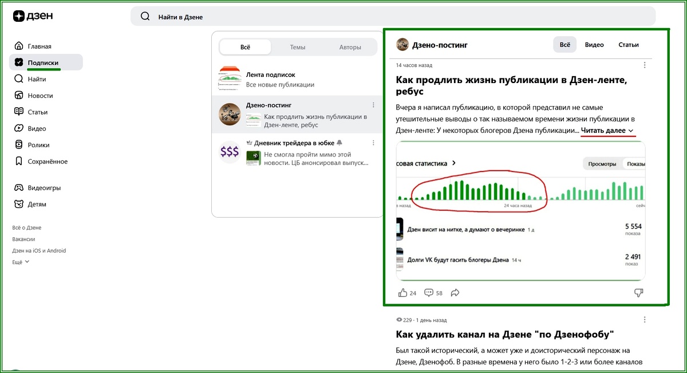Select Статьи filter in channel header

tap(629, 45)
